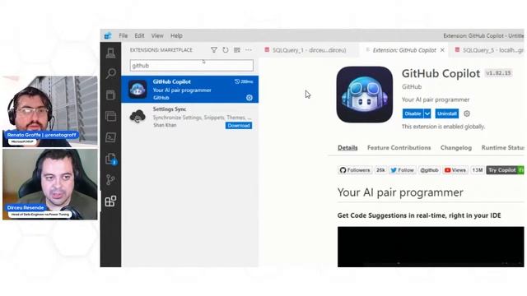The height and width of the screenshot is (296, 527).
Task: Select the Extension: GitHub Copilot tab
Action: 404,50
